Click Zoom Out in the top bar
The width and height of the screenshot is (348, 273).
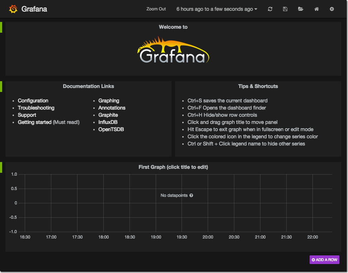click(x=156, y=9)
